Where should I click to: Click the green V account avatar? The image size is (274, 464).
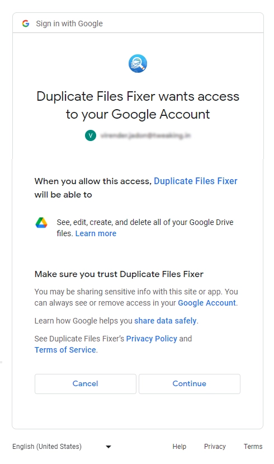[91, 135]
